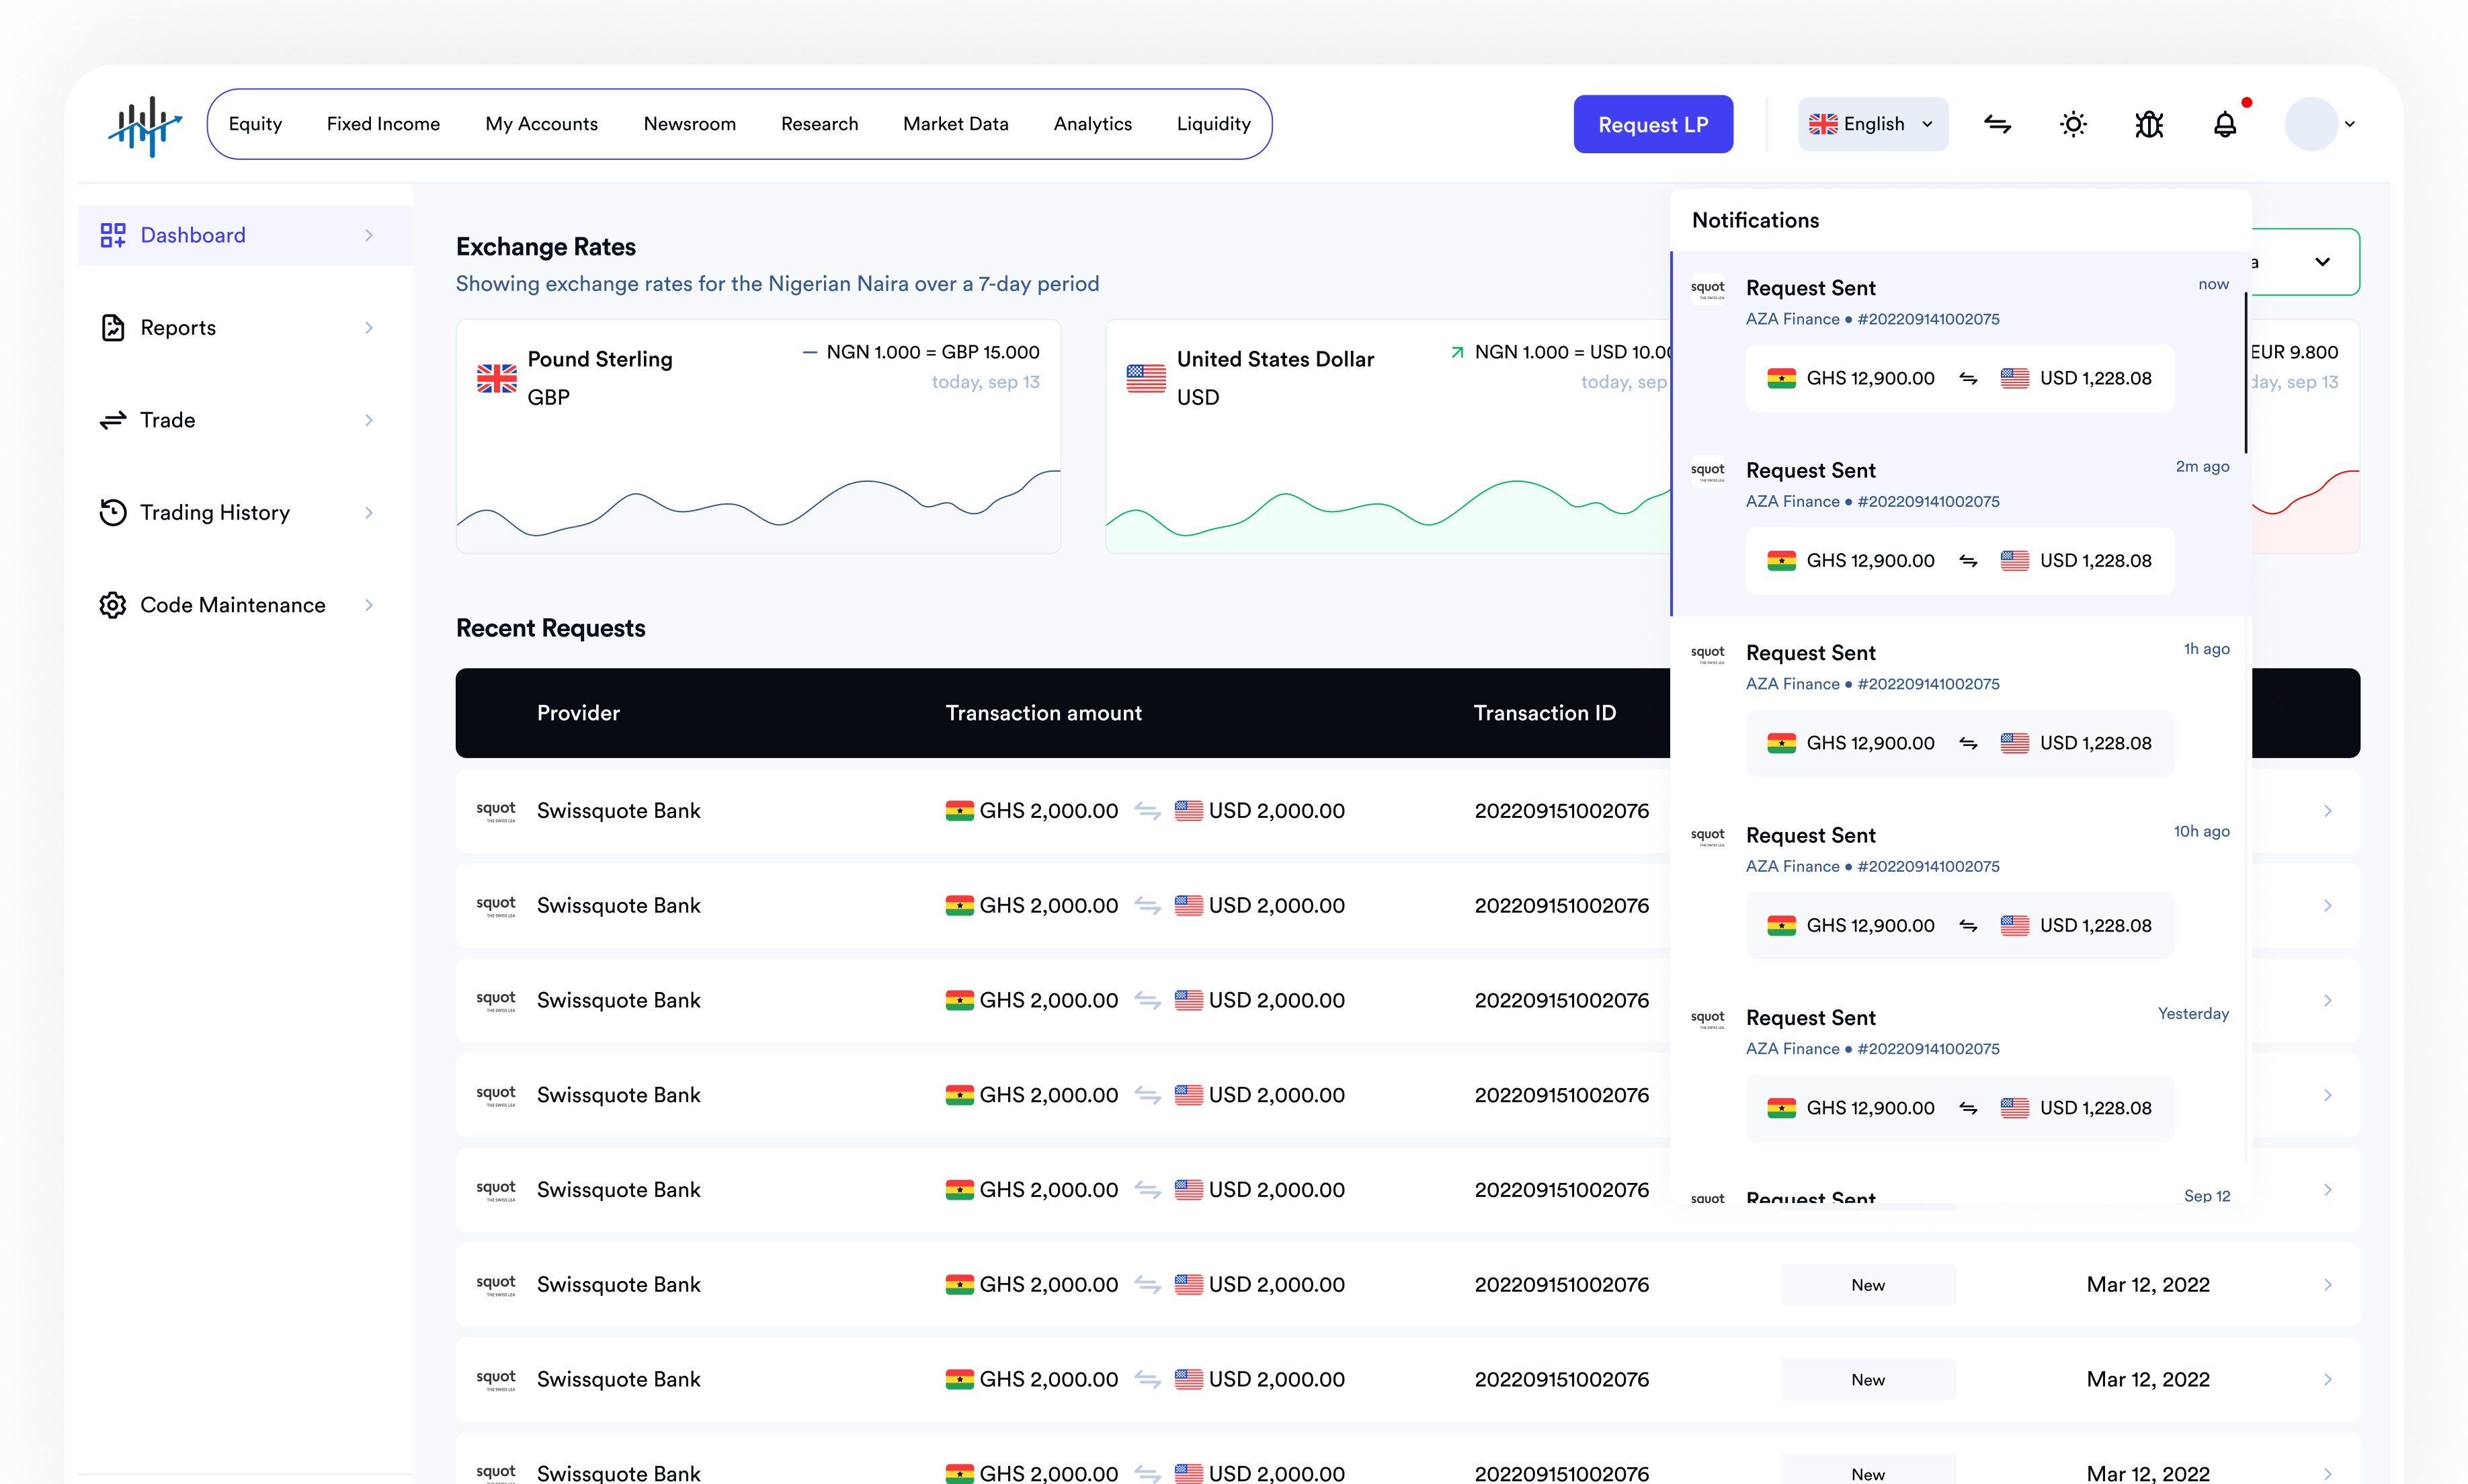The width and height of the screenshot is (2468, 1484).
Task: Go to the Market Data tab
Action: click(x=955, y=124)
